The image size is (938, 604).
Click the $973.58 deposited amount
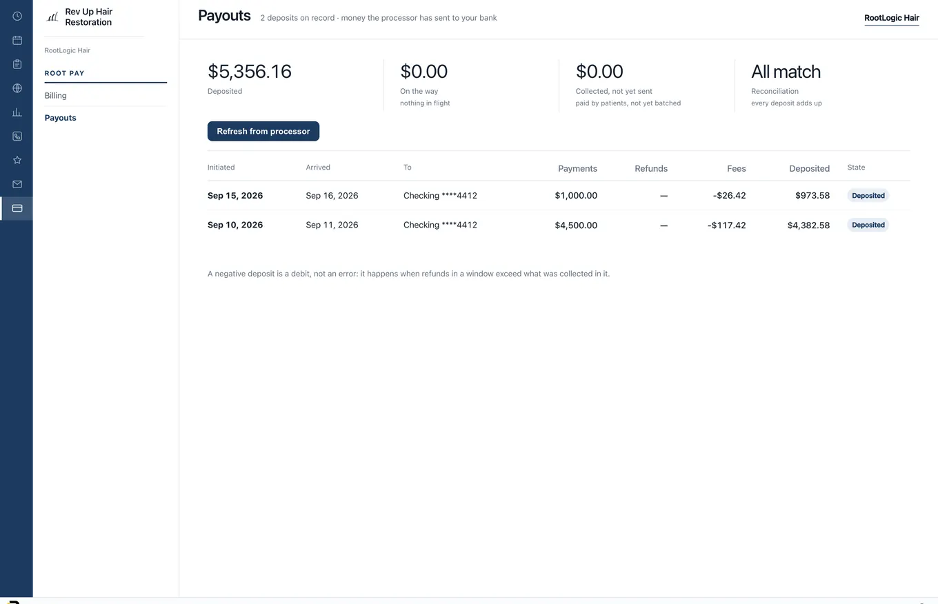(812, 196)
